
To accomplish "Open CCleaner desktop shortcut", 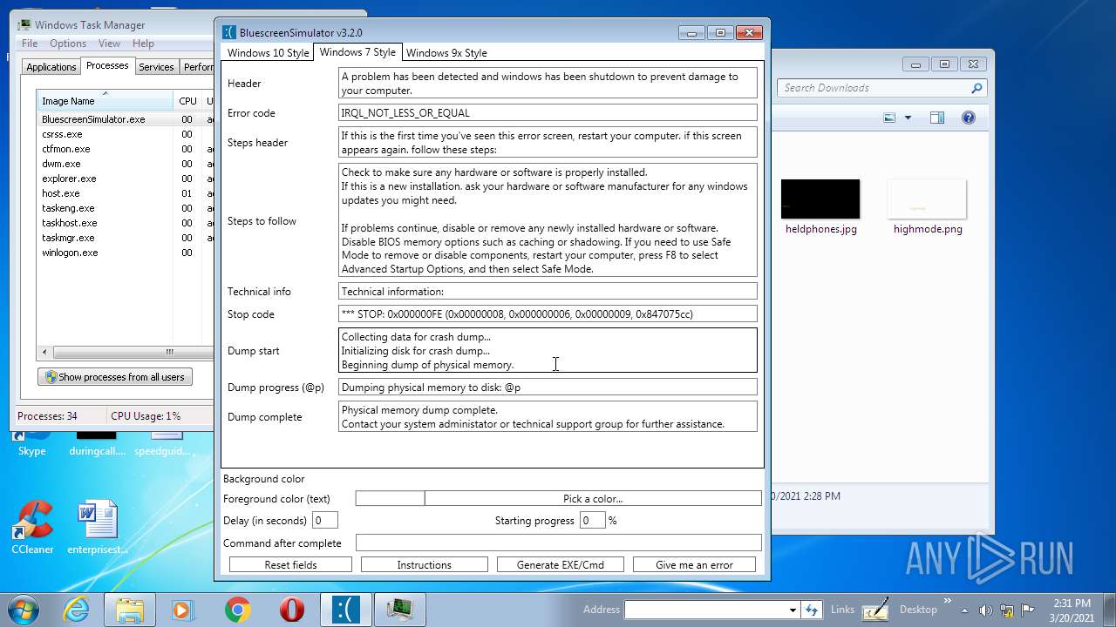I will [x=32, y=527].
